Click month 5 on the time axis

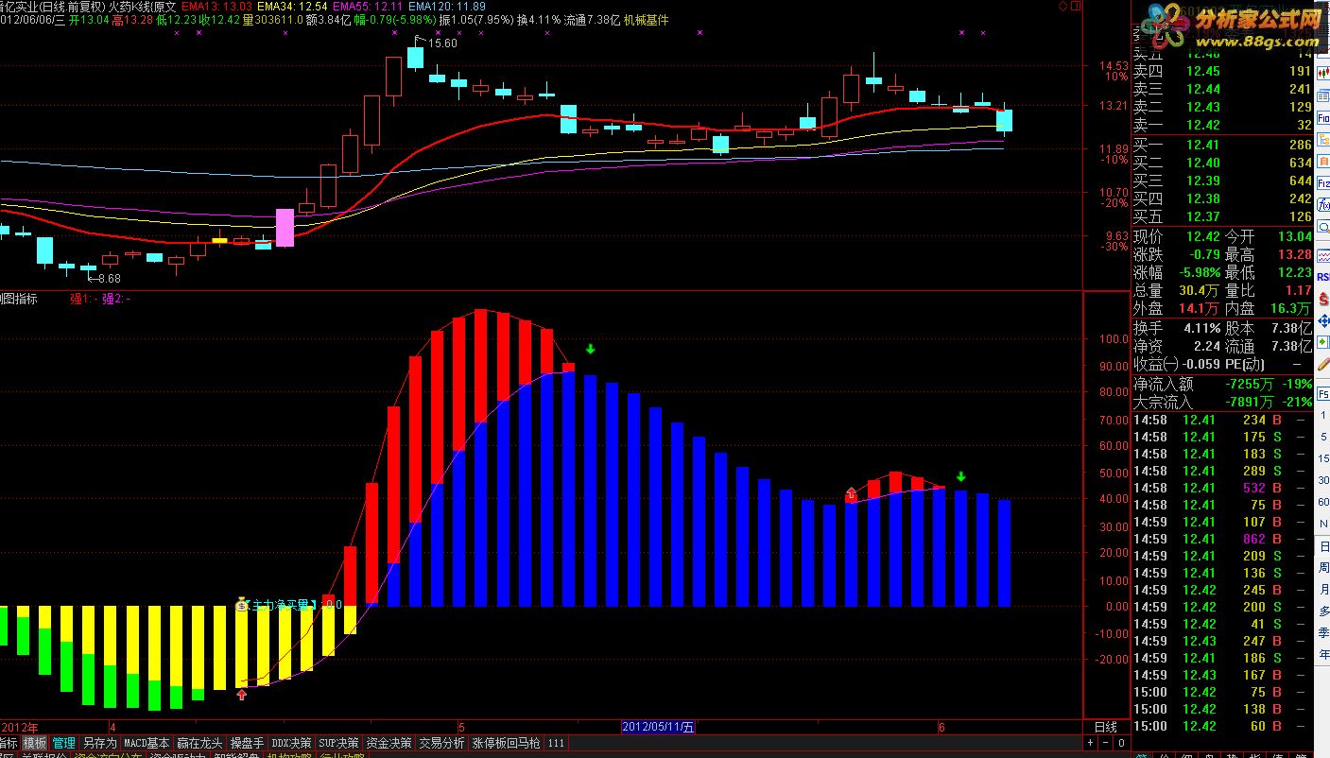tap(461, 727)
